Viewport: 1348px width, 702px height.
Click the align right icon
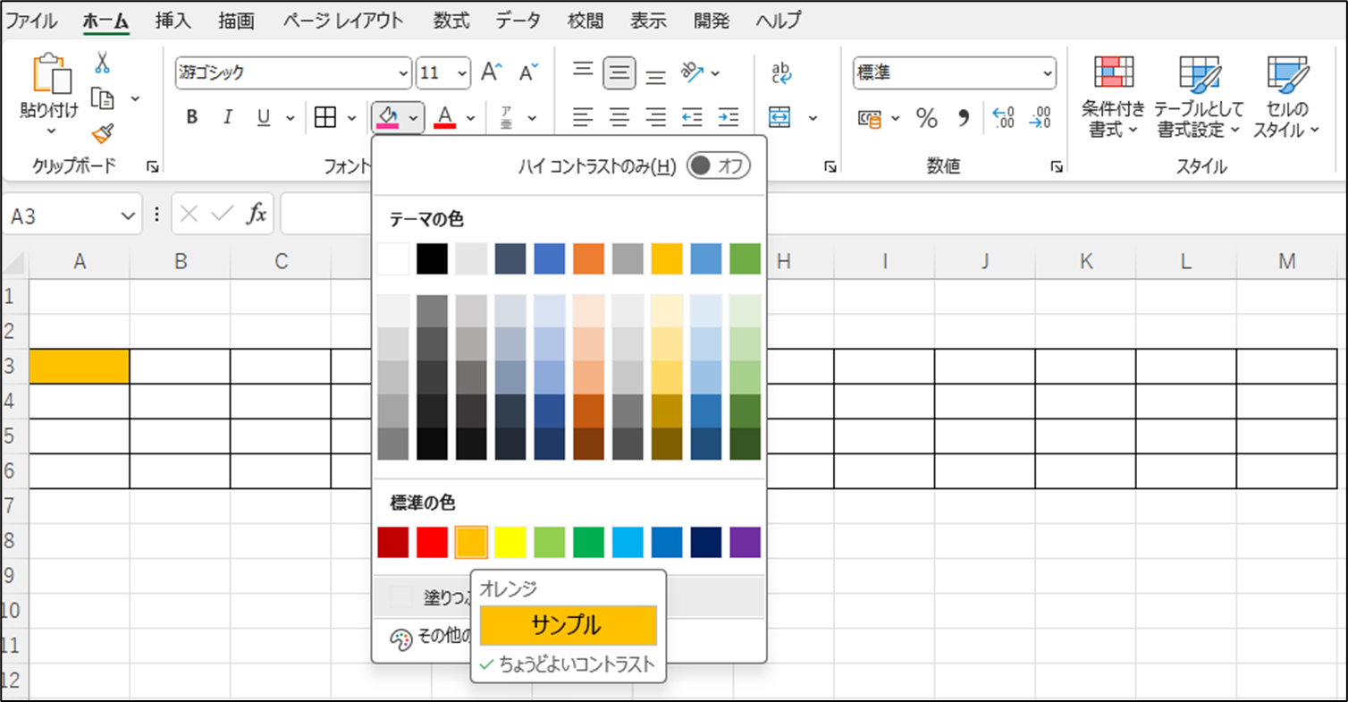[x=656, y=117]
